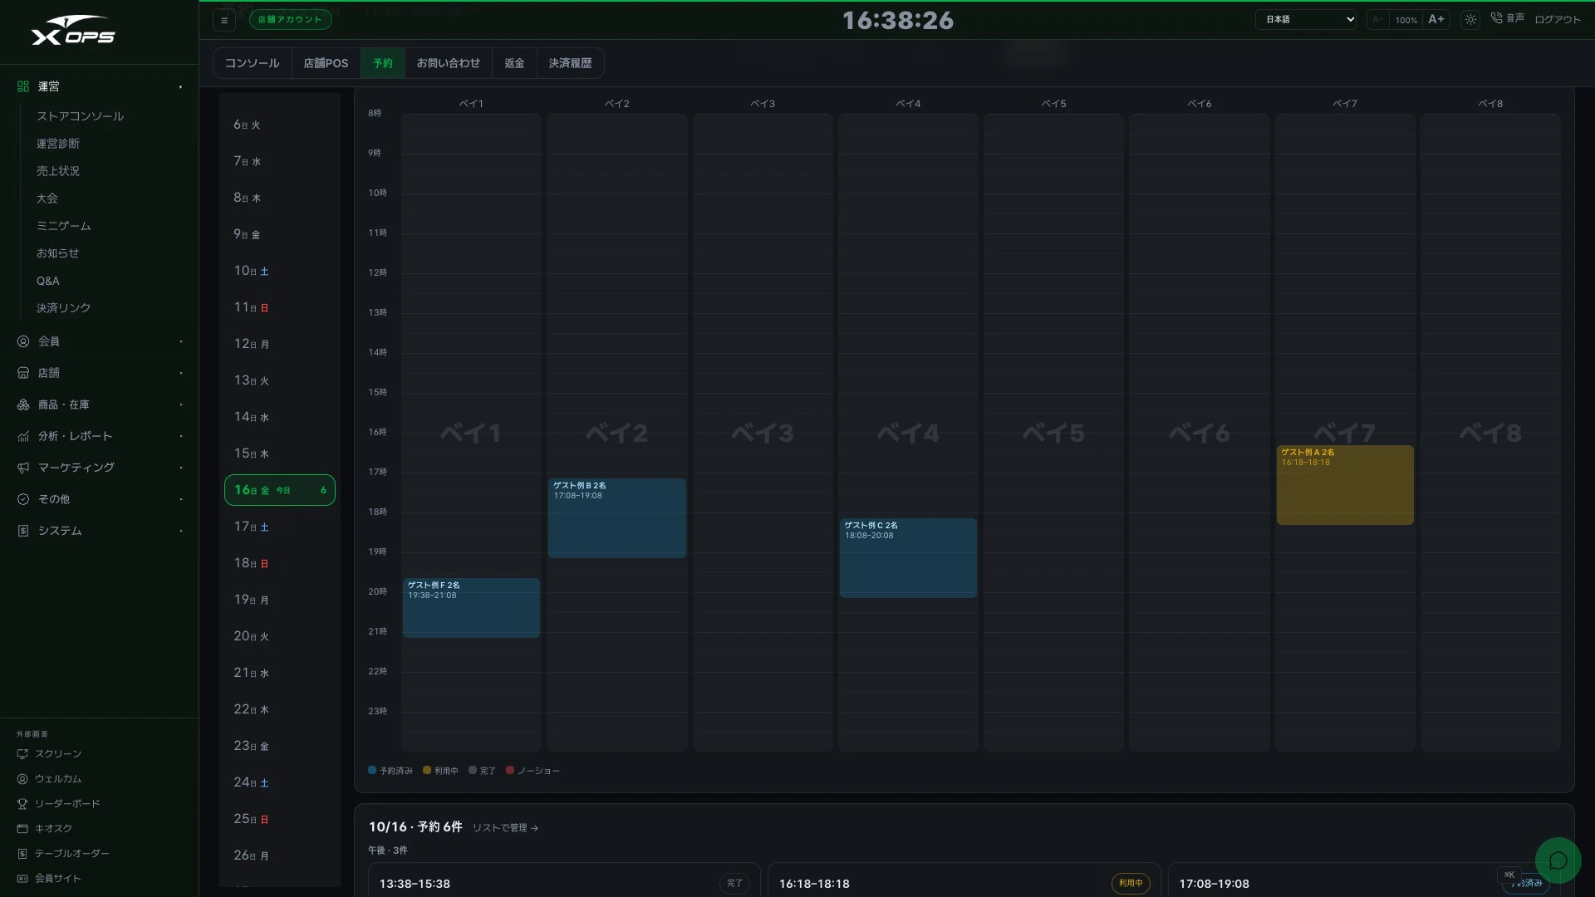
Task: Toggle the light/dark theme sun icon
Action: (1470, 19)
